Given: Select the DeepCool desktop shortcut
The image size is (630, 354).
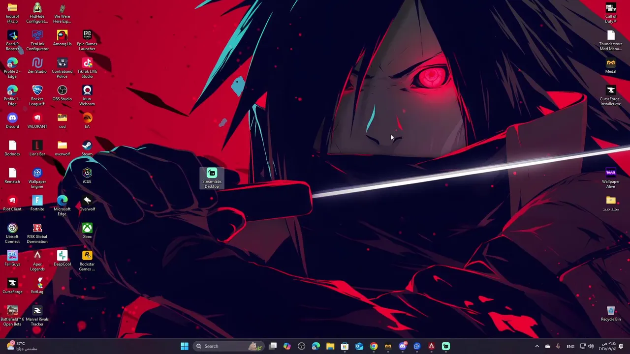Looking at the screenshot, I should point(62,259).
